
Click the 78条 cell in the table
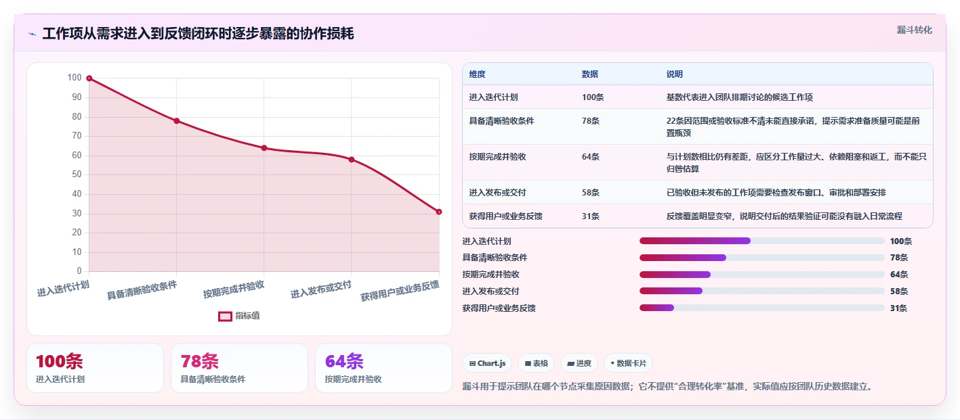[x=591, y=121]
